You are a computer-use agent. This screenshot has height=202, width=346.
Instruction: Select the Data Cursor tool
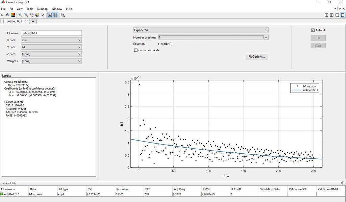(37, 15)
